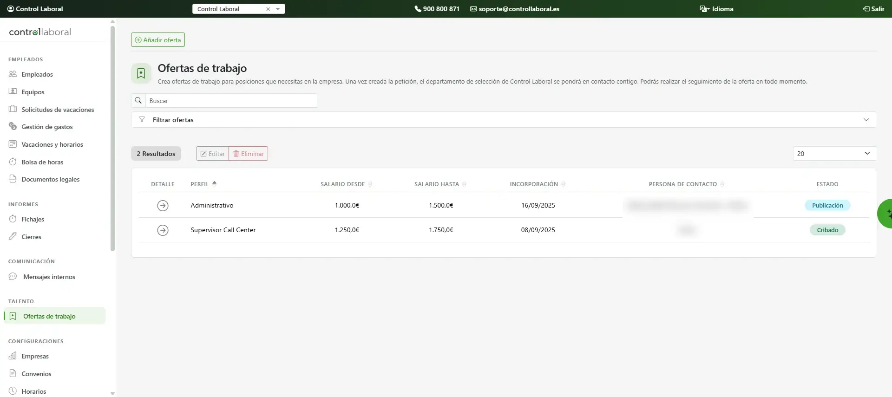Open the company selector dropdown arrow

coord(278,9)
